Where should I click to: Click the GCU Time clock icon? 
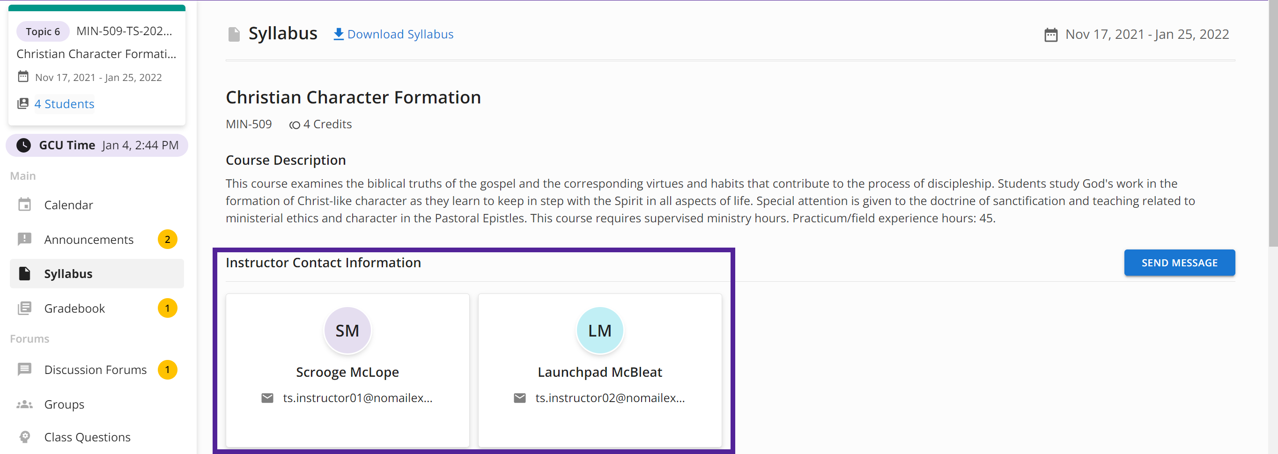tap(23, 145)
